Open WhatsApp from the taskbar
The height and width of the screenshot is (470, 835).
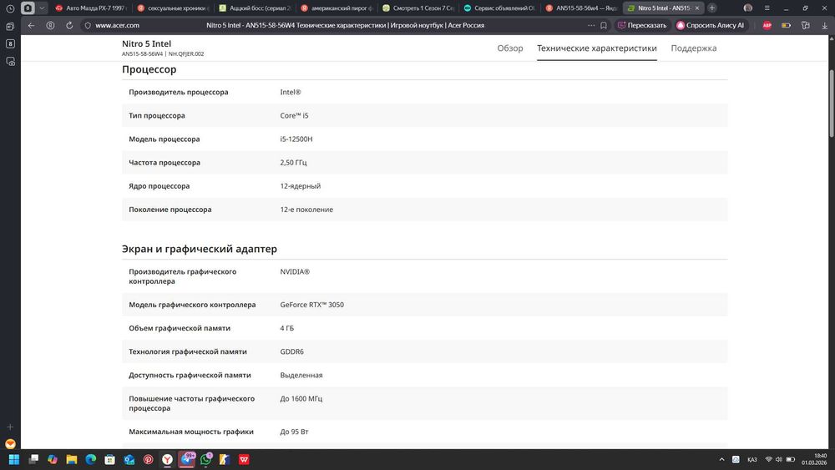(205, 459)
